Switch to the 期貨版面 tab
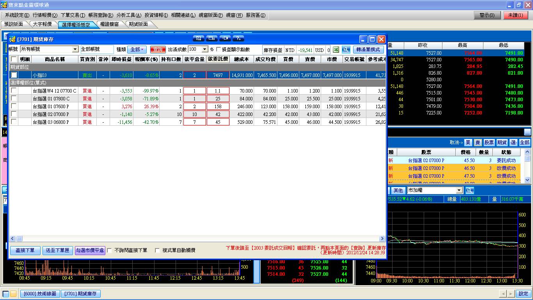 [139, 24]
